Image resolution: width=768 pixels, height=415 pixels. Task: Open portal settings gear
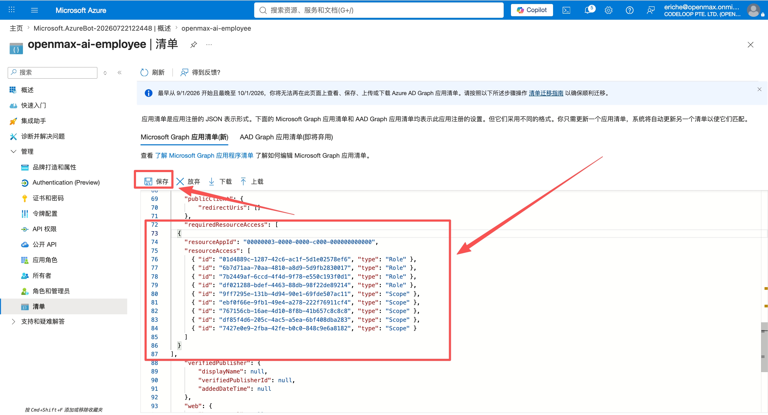coord(609,10)
